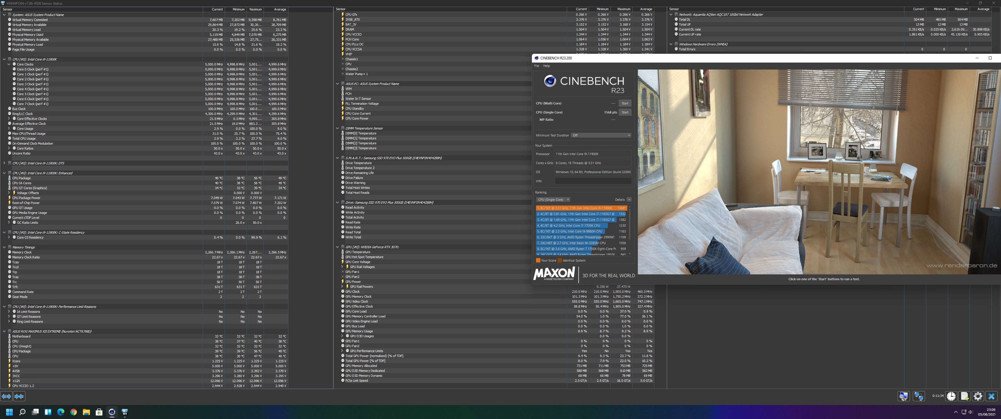Click HWiNFO collapse sensor columns arrows button
Viewport: 1001px width, 419px height.
click(19, 396)
